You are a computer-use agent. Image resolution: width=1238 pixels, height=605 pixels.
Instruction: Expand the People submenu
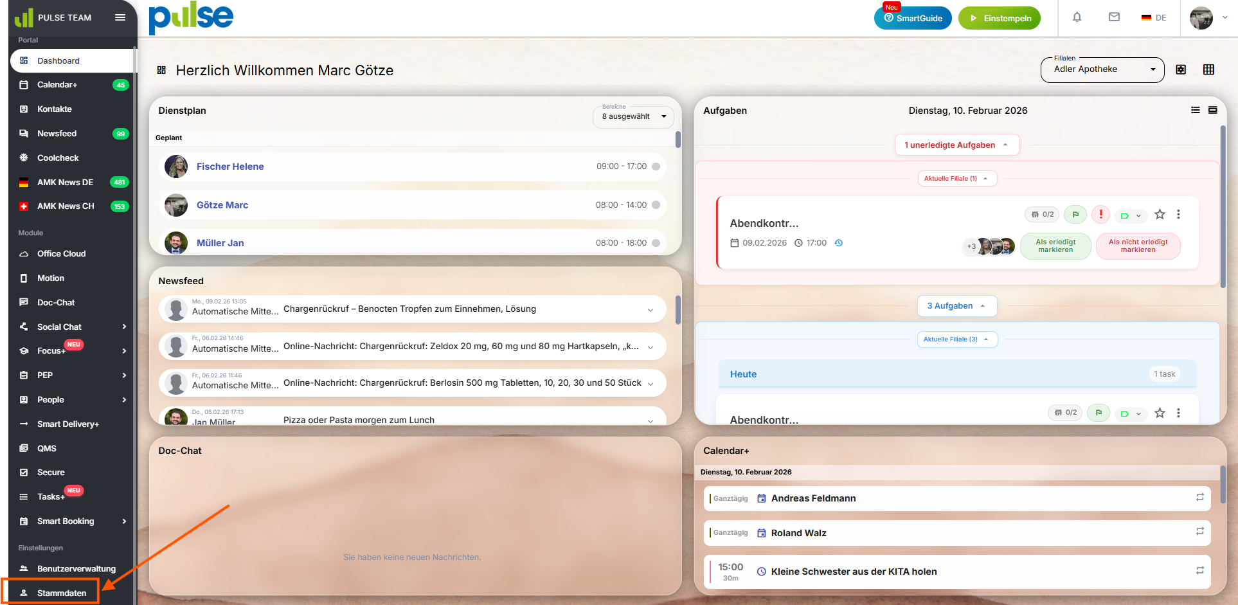[124, 400]
